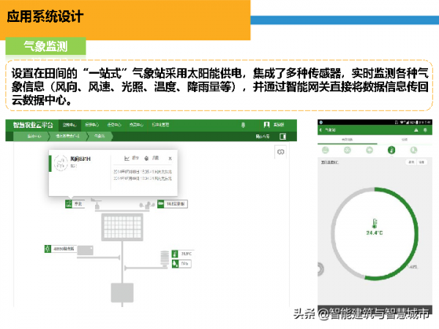Open the third top navigation menu item
439x329 pixels.
(114, 125)
